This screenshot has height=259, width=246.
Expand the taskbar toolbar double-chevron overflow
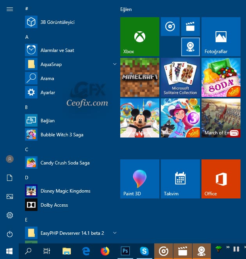pyautogui.click(x=228, y=247)
